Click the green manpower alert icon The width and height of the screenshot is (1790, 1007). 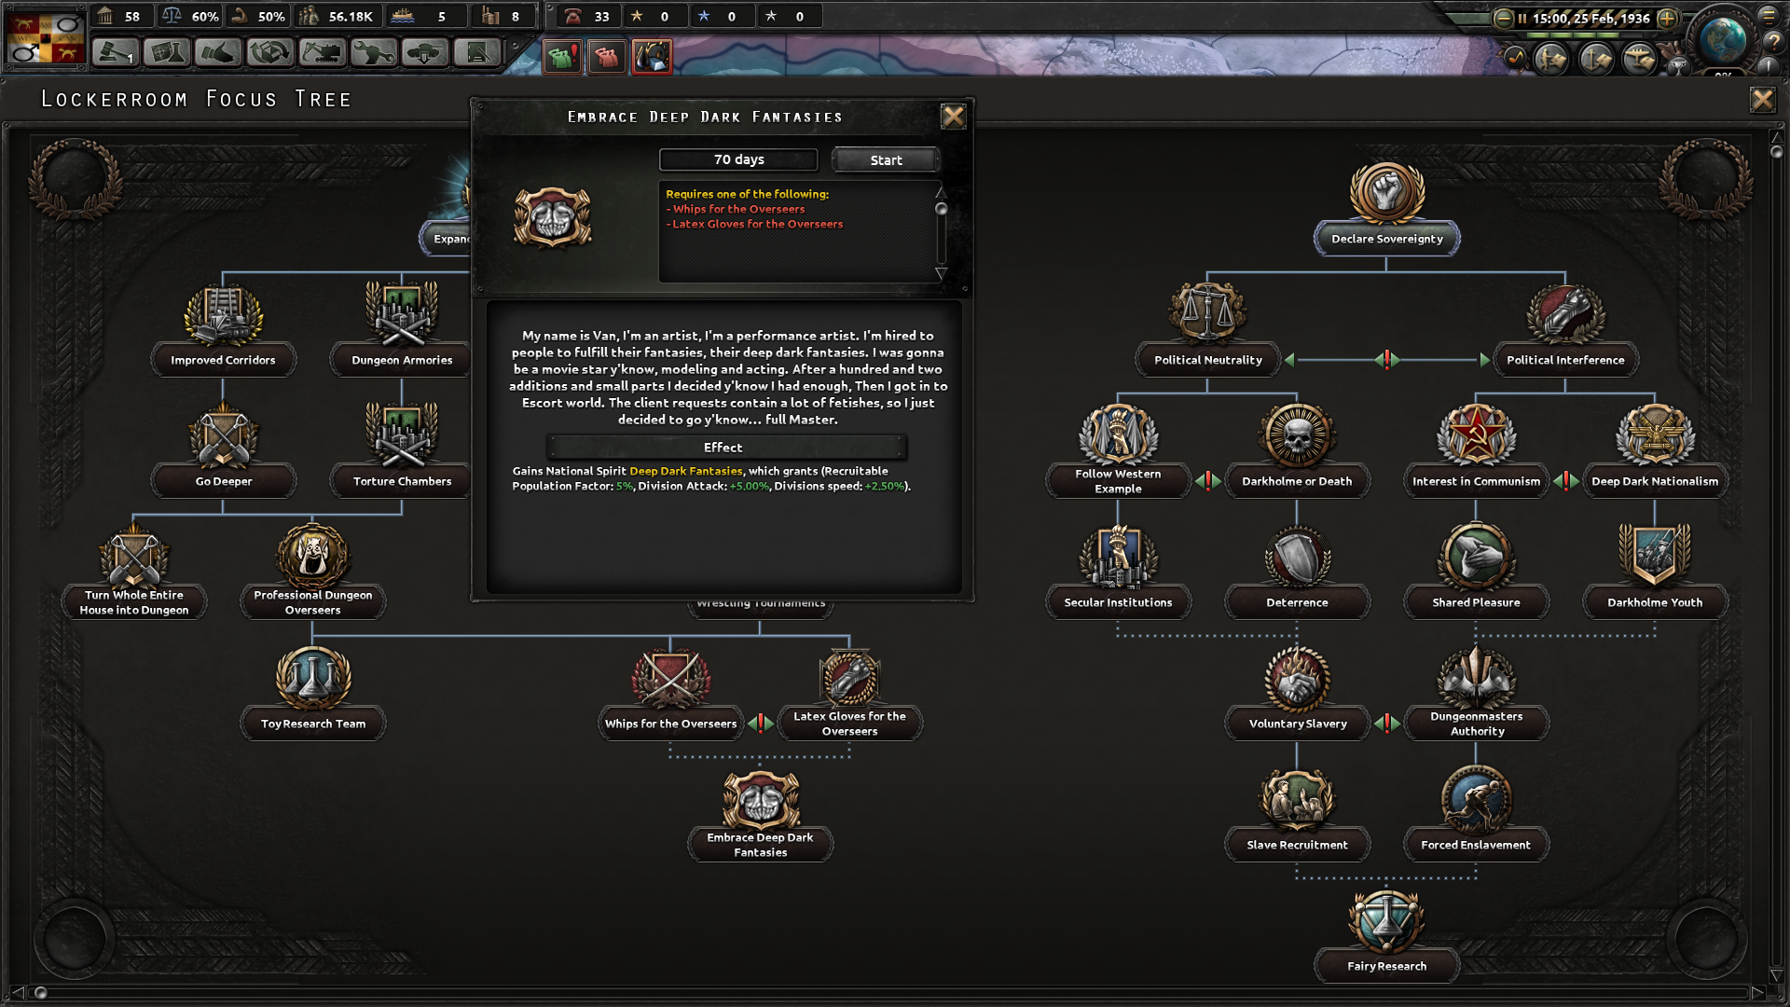(x=561, y=57)
